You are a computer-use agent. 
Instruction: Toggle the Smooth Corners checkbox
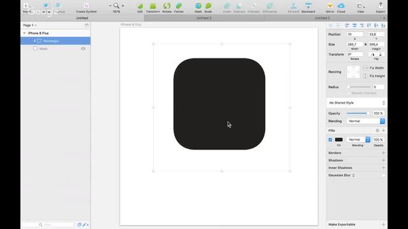(349, 93)
